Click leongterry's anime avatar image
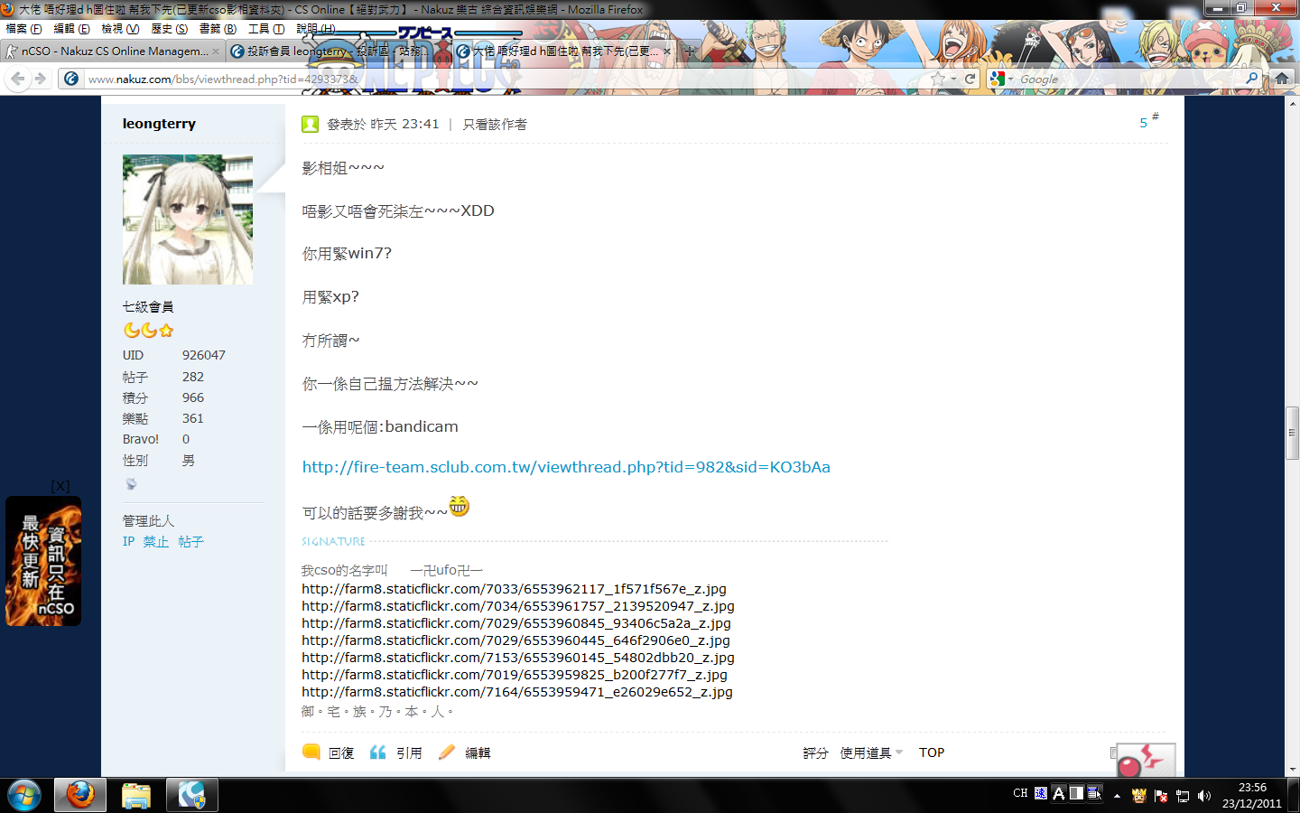Viewport: 1300px width, 813px height. coord(188,220)
